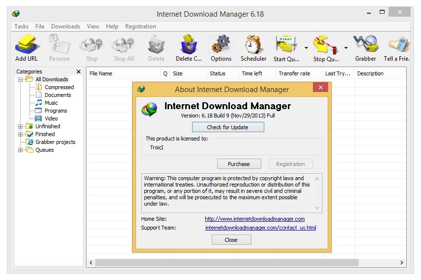Click the Stop Queue icon
Viewport: 421px width, 280px height.
point(326,45)
